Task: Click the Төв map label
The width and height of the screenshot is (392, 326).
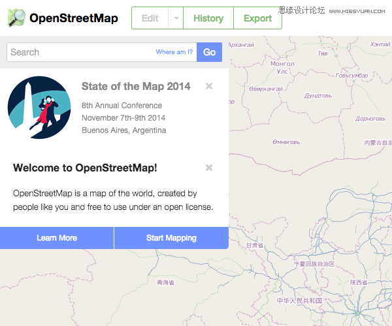Action: tap(323, 53)
